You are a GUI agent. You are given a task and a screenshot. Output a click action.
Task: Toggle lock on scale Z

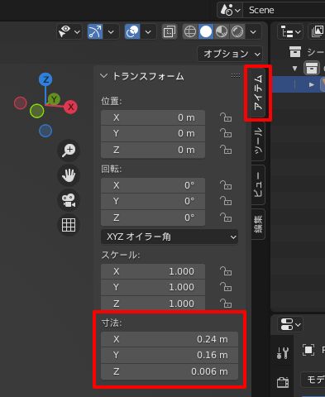tap(226, 304)
